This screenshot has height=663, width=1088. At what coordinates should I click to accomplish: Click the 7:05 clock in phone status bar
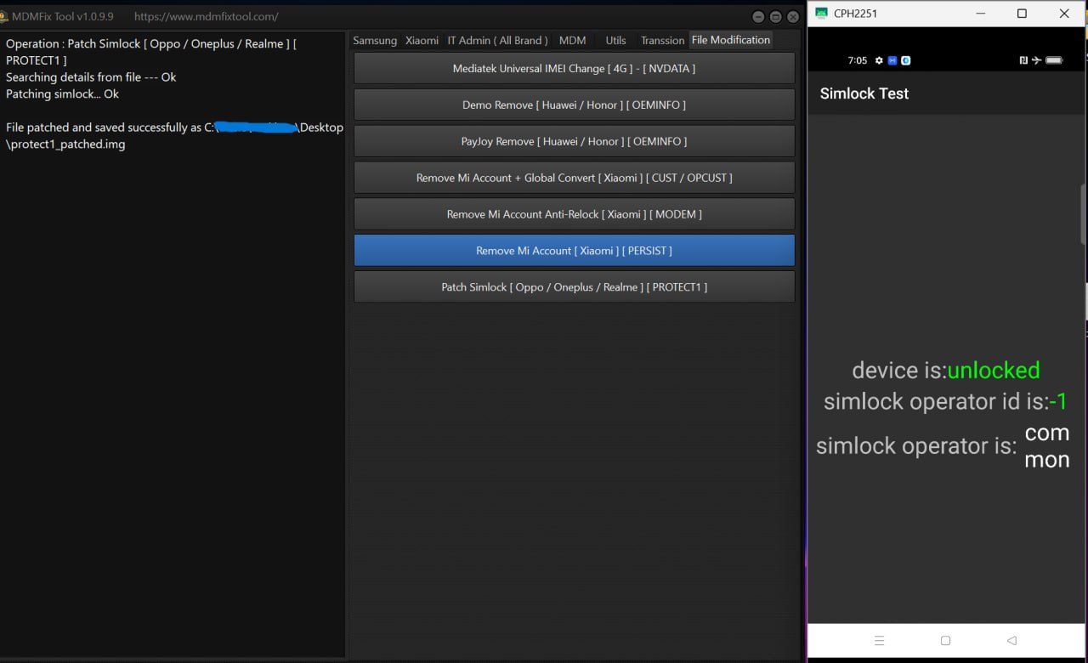point(857,60)
